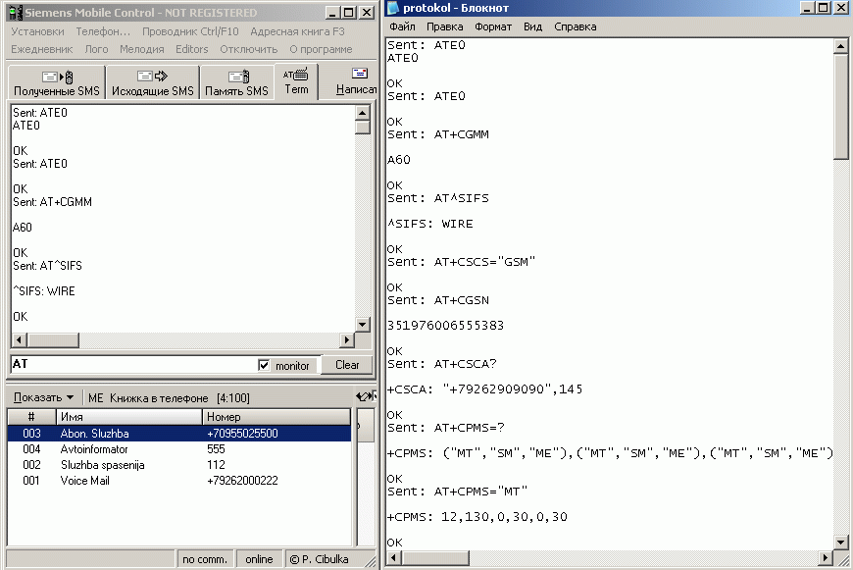Open the Показать dropdown
This screenshot has width=853, height=570.
click(x=43, y=397)
